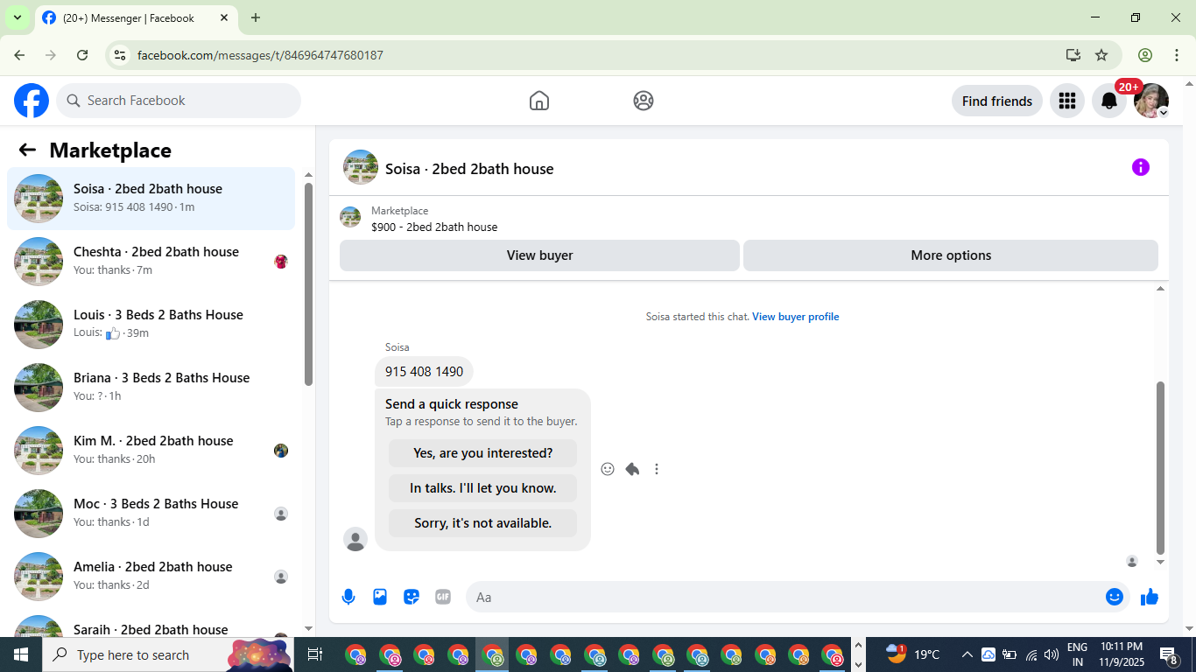Bookmark this page with the star
The image size is (1196, 672).
[x=1101, y=55]
